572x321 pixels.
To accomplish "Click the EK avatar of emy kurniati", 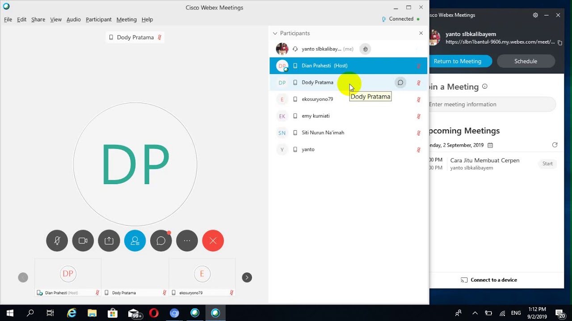I will tap(282, 116).
